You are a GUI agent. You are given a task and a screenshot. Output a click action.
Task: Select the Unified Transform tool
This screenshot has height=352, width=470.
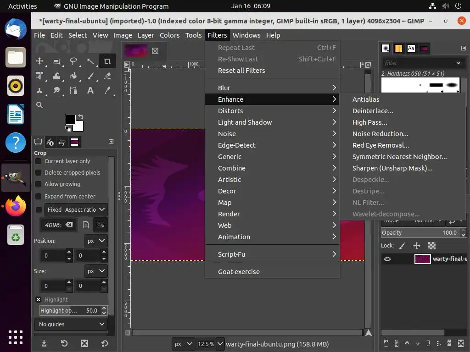click(x=39, y=76)
